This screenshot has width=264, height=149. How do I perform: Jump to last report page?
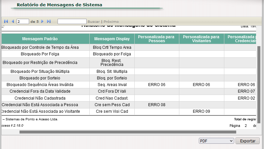[x=49, y=21]
